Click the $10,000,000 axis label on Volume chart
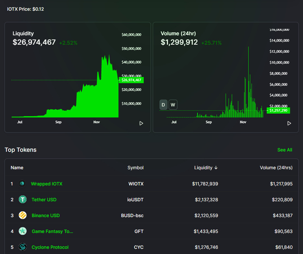 pyautogui.click(x=279, y=62)
